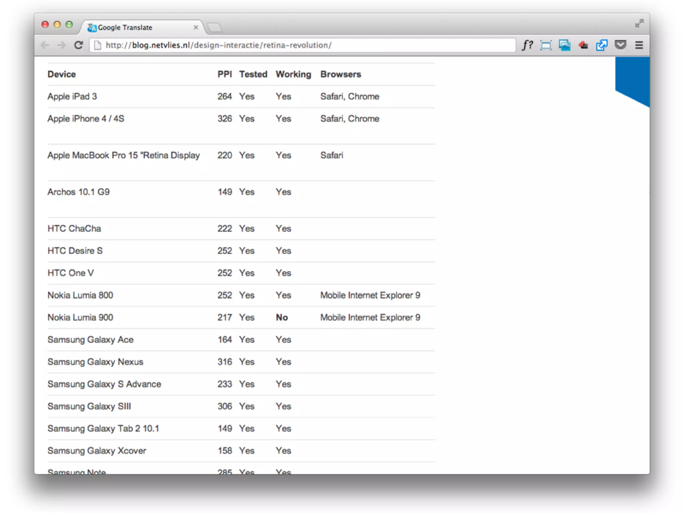Click the yellow minimize window button
The image size is (684, 513).
(57, 24)
